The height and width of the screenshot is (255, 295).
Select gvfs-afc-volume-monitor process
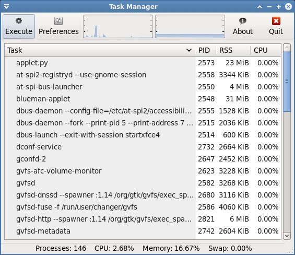[143, 171]
